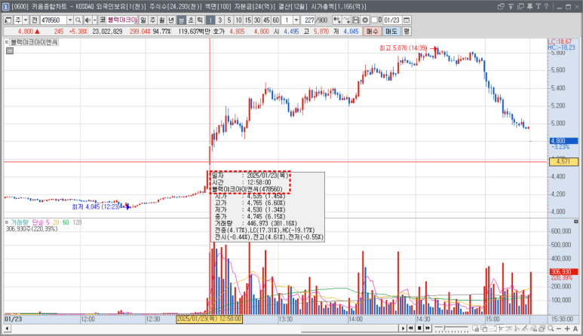Collapse the price chart panel small box button
Screen dimensions: 583x336
(10, 51)
